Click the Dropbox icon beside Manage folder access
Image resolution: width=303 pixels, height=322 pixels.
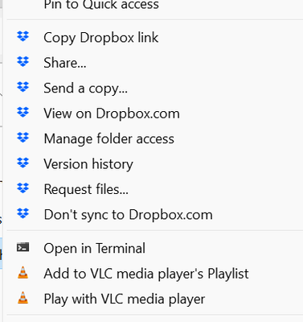pos(23,138)
